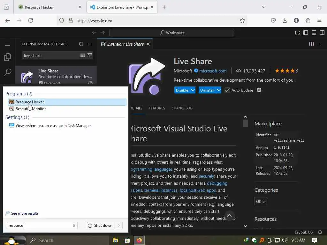Open the microsoft.com publisher link
Image resolution: width=327 pixels, height=245 pixels.
213,71
